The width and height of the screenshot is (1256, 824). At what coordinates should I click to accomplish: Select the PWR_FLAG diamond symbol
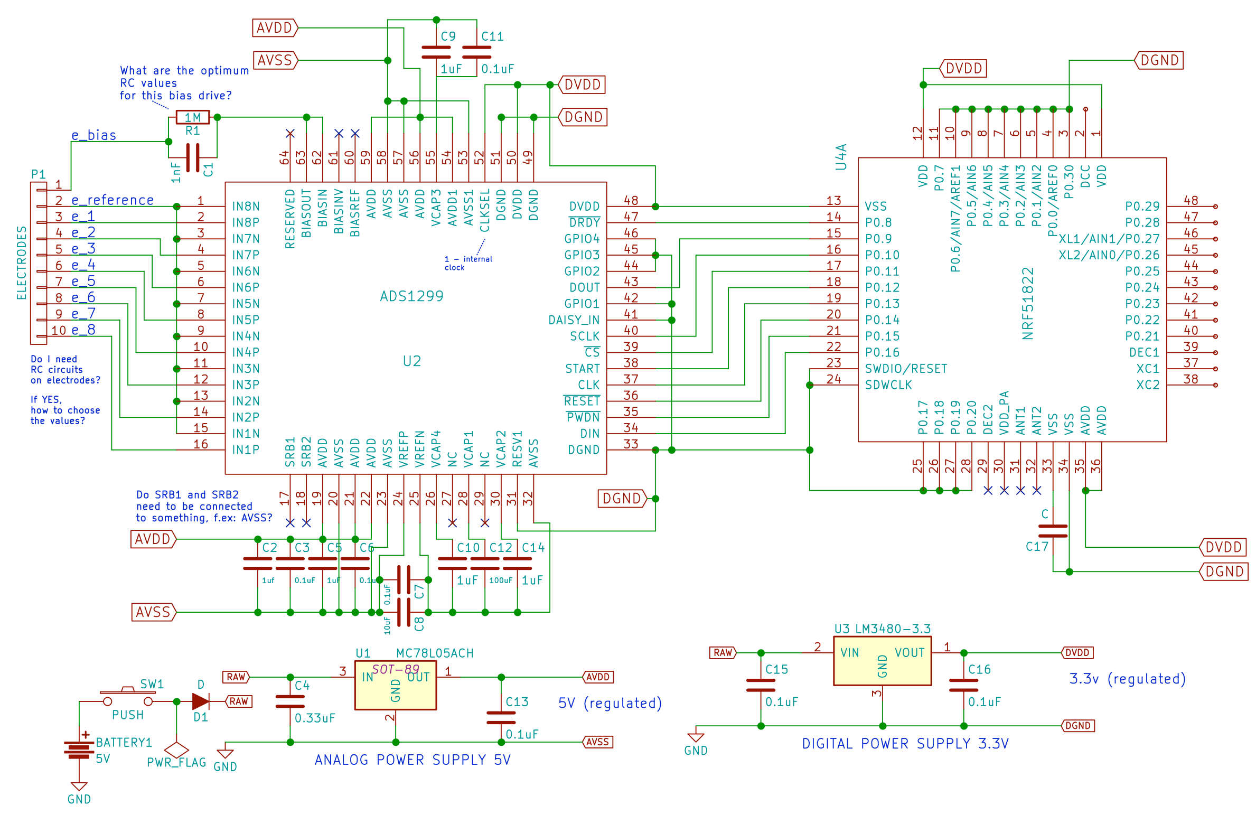click(176, 750)
